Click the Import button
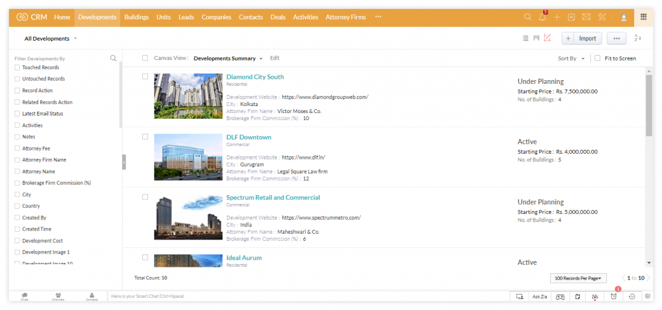 point(588,38)
